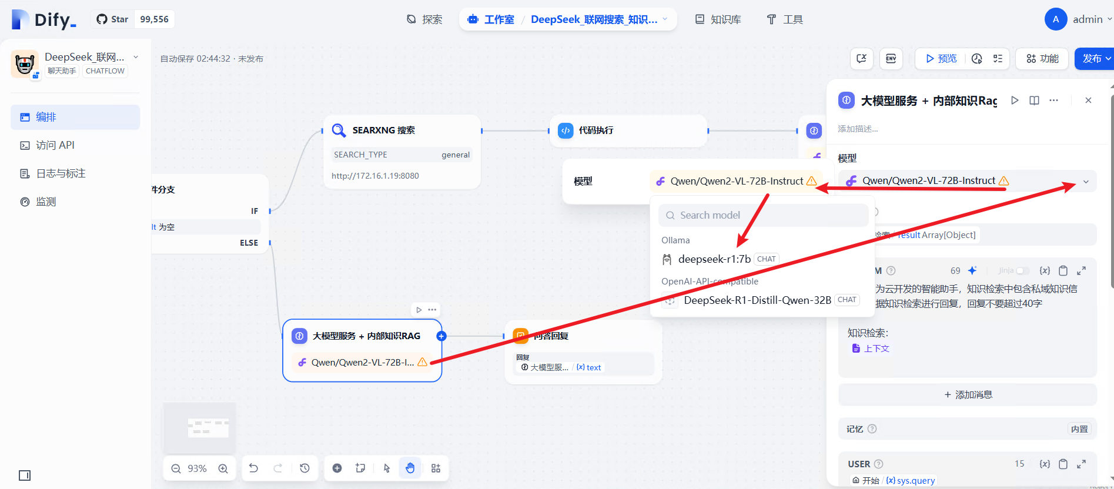
Task: Run this LLM node with the play icon
Action: pyautogui.click(x=1015, y=101)
